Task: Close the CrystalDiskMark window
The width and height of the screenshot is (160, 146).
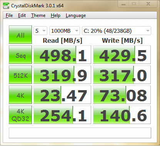Action: [x=148, y=4]
